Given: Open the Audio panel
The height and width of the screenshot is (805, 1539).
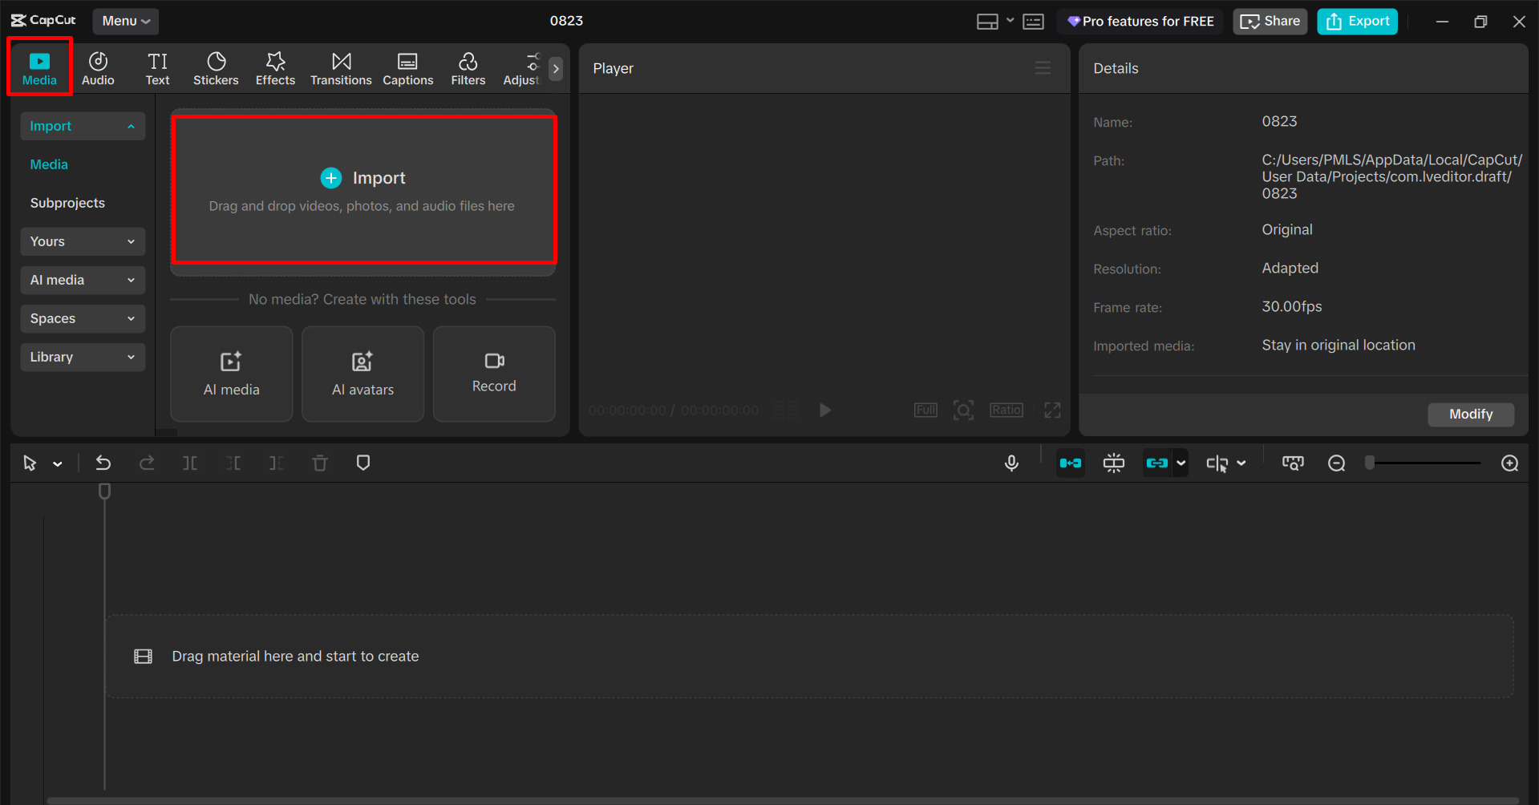Looking at the screenshot, I should tap(98, 67).
